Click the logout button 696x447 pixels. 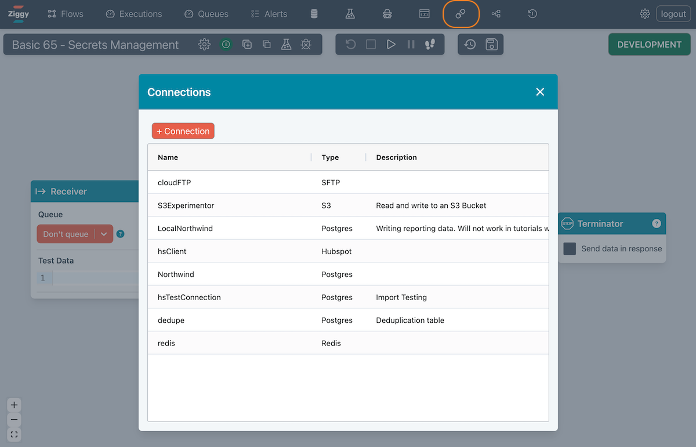673,14
